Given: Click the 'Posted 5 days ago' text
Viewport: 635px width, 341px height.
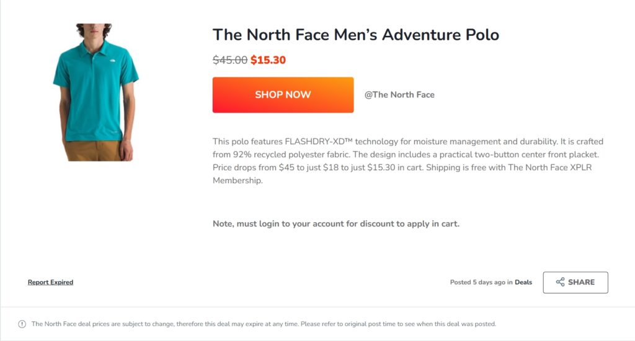Looking at the screenshot, I should pyautogui.click(x=477, y=282).
